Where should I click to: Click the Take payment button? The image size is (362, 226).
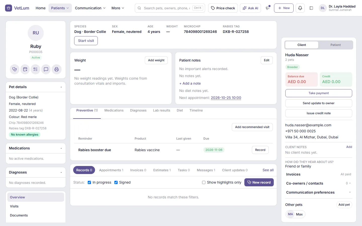tap(319, 93)
